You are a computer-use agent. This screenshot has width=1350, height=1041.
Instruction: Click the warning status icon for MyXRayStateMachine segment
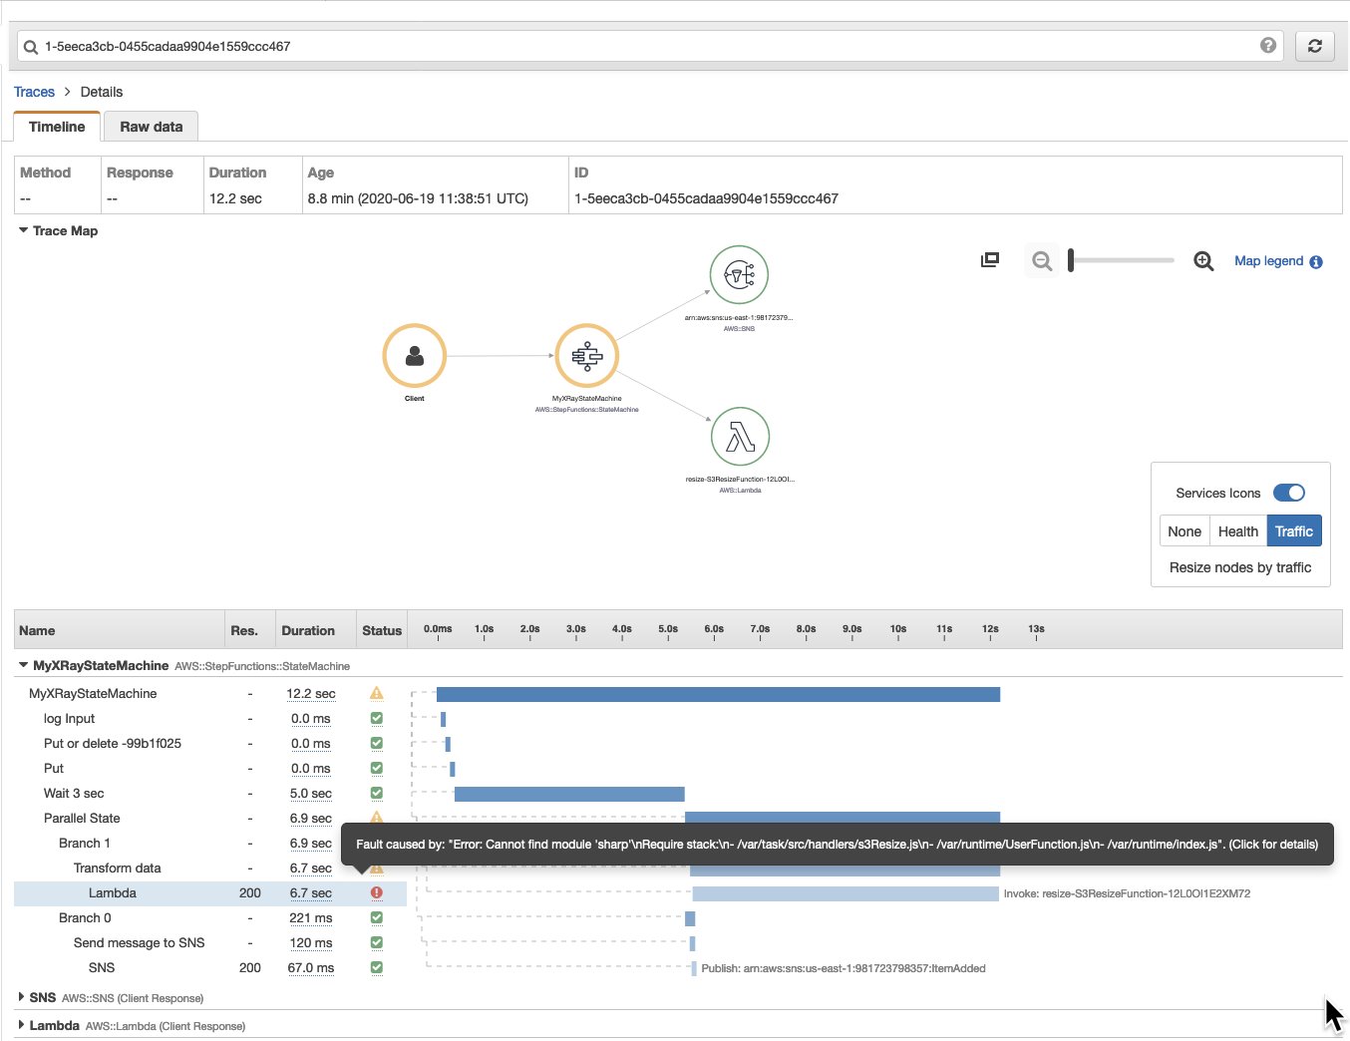(377, 693)
